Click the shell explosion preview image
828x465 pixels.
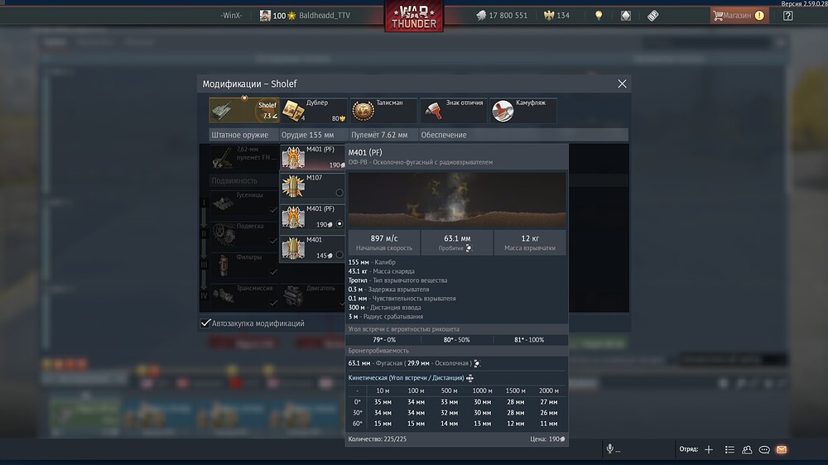tap(457, 200)
